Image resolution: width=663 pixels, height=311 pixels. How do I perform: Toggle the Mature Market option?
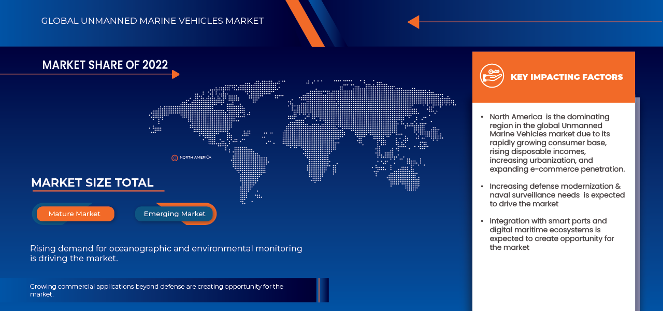pyautogui.click(x=75, y=214)
